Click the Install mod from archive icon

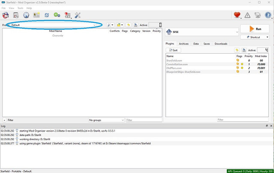click(x=16, y=15)
